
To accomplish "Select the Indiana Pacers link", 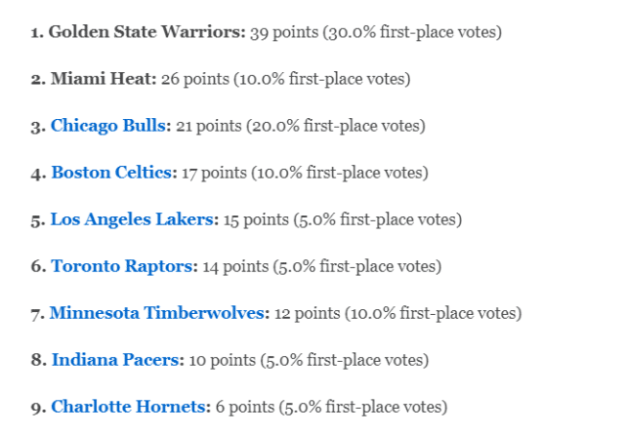I will coord(116,360).
